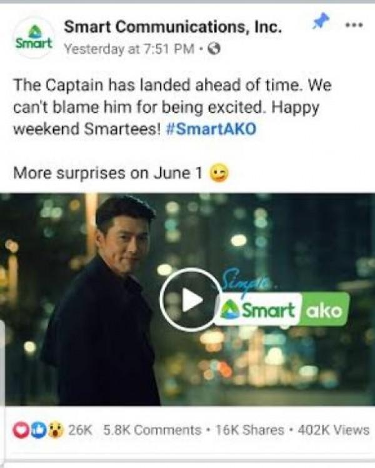Click the post caption about The Captain
Viewport: 375px width, 468px height.
(172, 107)
